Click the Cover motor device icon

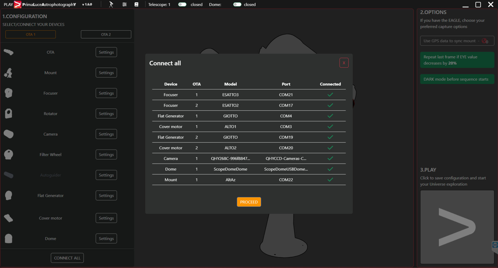(9, 218)
